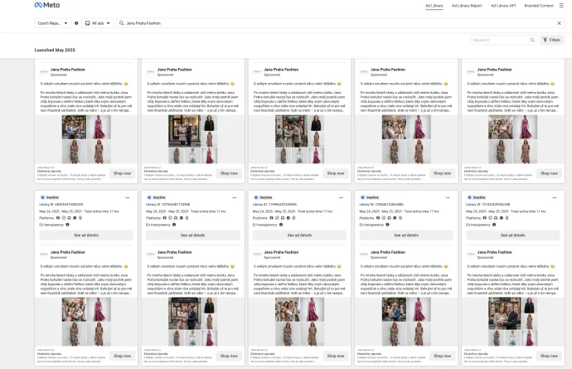Open image collage of fourth top-row ad

[x=406, y=139]
